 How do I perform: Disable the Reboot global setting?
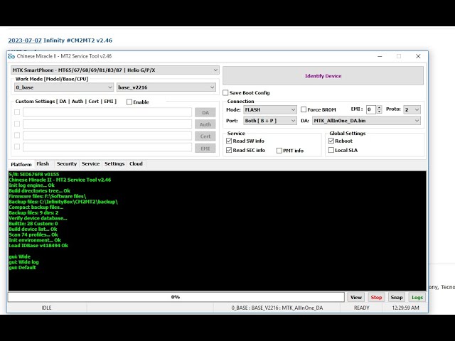331,141
